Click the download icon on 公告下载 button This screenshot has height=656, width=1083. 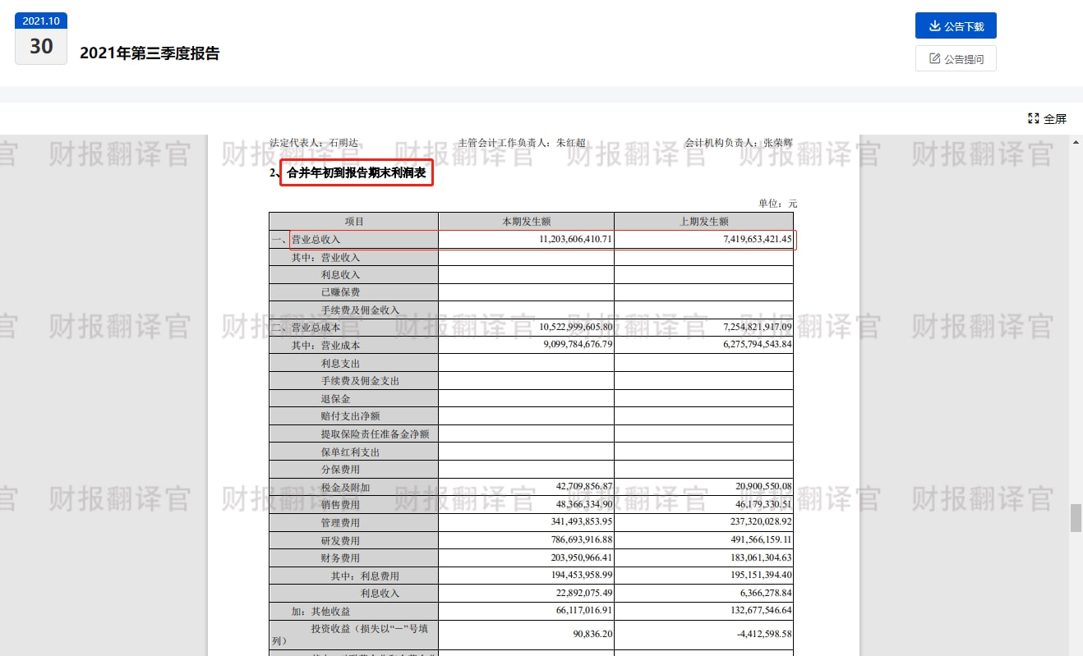933,25
